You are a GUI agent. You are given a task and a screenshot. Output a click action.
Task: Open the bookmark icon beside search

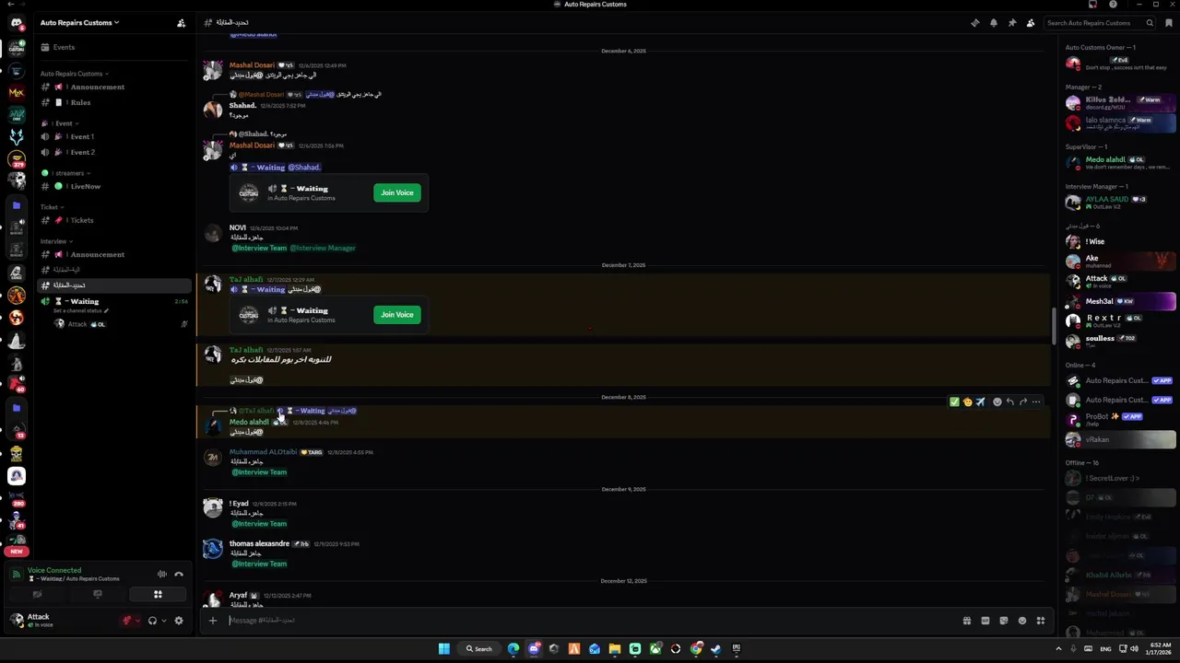pos(1169,23)
